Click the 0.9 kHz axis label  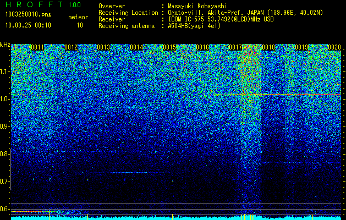point(5,127)
